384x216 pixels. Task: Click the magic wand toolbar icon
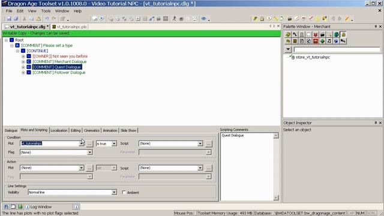click(347, 19)
